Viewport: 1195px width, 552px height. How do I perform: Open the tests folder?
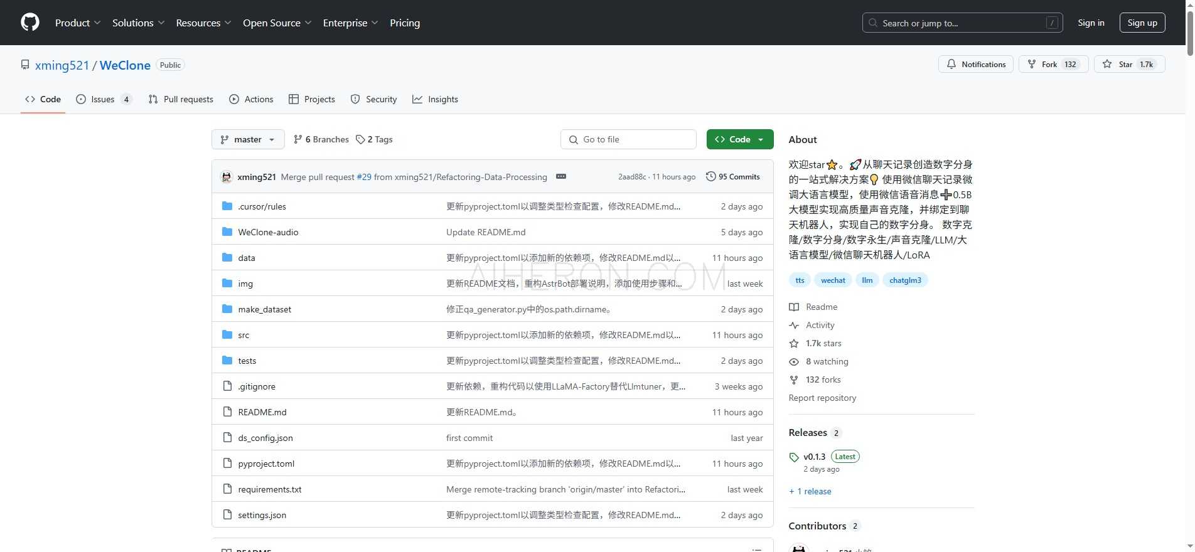click(x=247, y=361)
